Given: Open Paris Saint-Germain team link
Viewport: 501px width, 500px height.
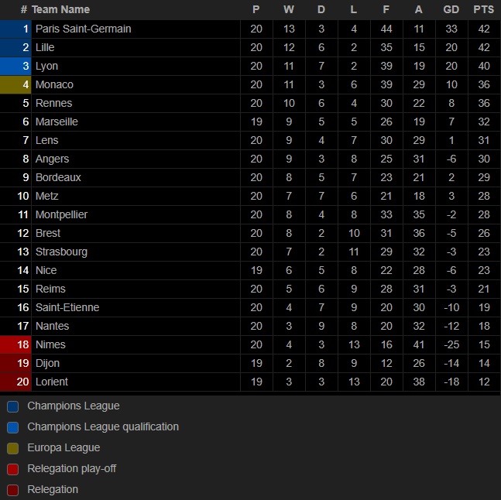Looking at the screenshot, I should (84, 29).
